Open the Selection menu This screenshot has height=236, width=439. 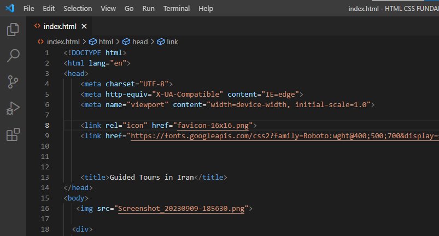[78, 9]
